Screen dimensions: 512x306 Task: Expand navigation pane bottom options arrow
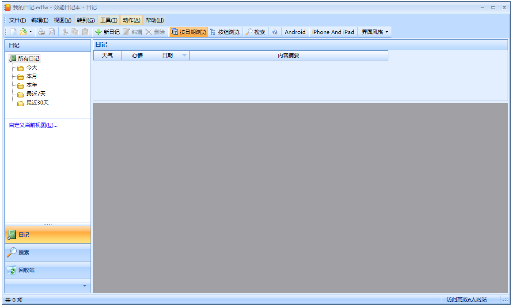[x=84, y=286]
